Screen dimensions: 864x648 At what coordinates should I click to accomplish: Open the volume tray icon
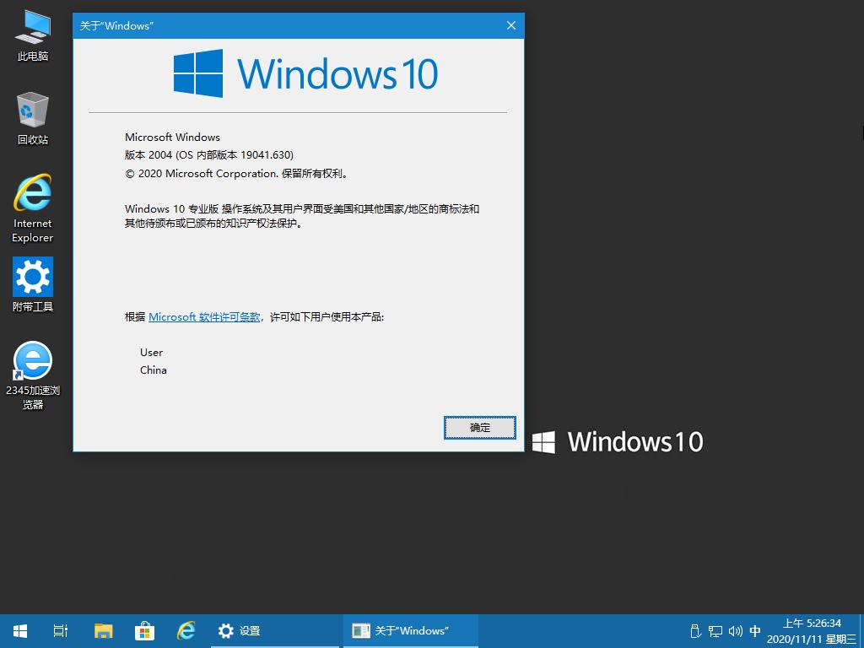tap(736, 631)
